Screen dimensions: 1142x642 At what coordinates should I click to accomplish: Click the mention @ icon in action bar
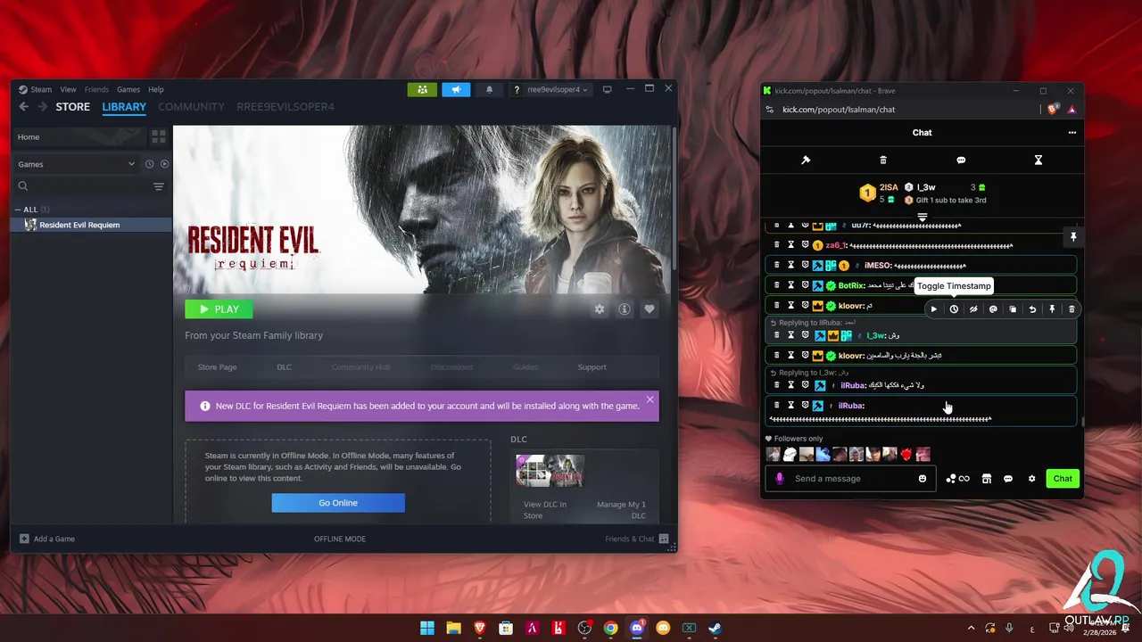coord(993,309)
